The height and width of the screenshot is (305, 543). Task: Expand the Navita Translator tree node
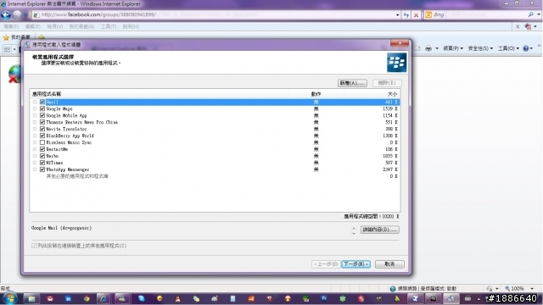(35, 129)
